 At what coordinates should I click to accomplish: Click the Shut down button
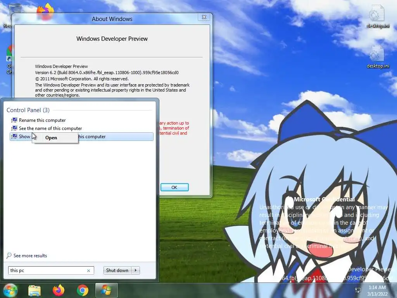[x=117, y=270]
